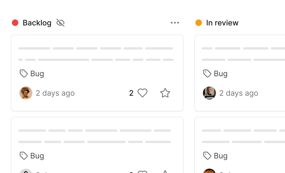
Task: Click 2 days ago timestamp in Backlog card
Action: coord(55,93)
